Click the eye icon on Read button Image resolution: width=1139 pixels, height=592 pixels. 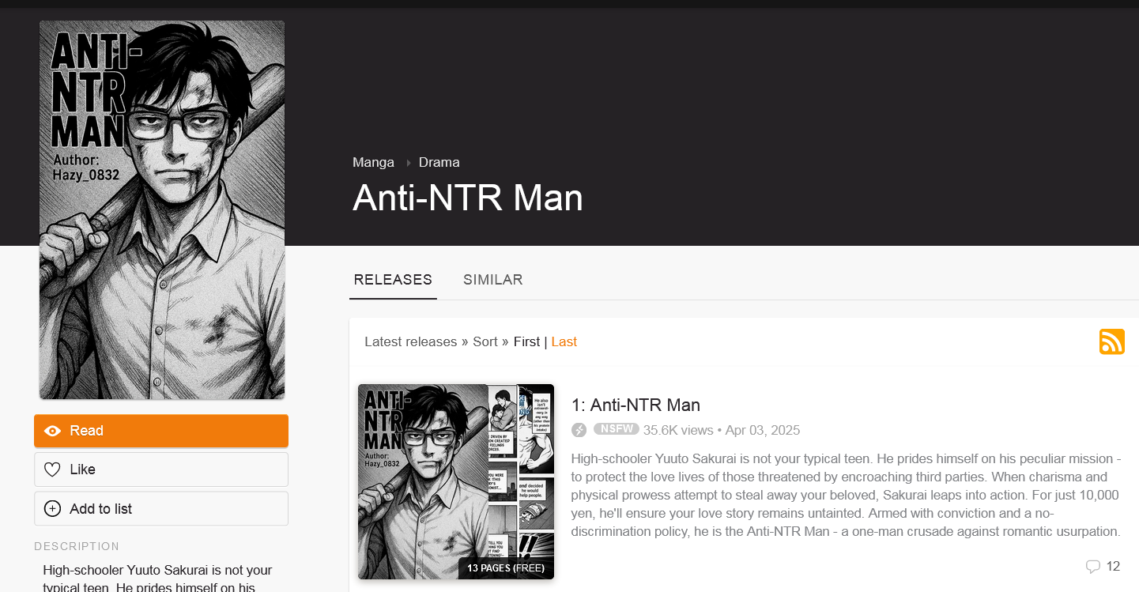(x=53, y=431)
